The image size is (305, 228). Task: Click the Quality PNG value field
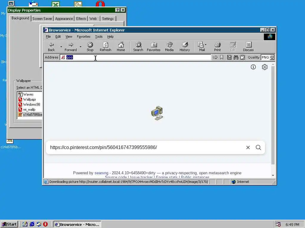point(265,57)
